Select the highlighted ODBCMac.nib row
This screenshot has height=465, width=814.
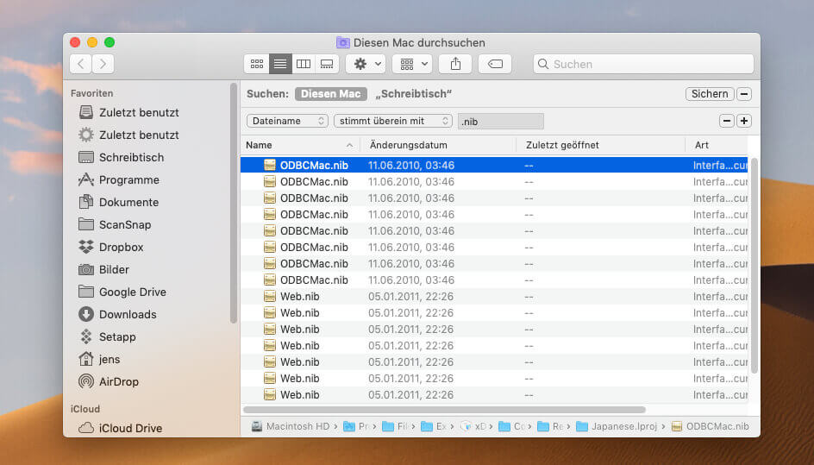(494, 166)
